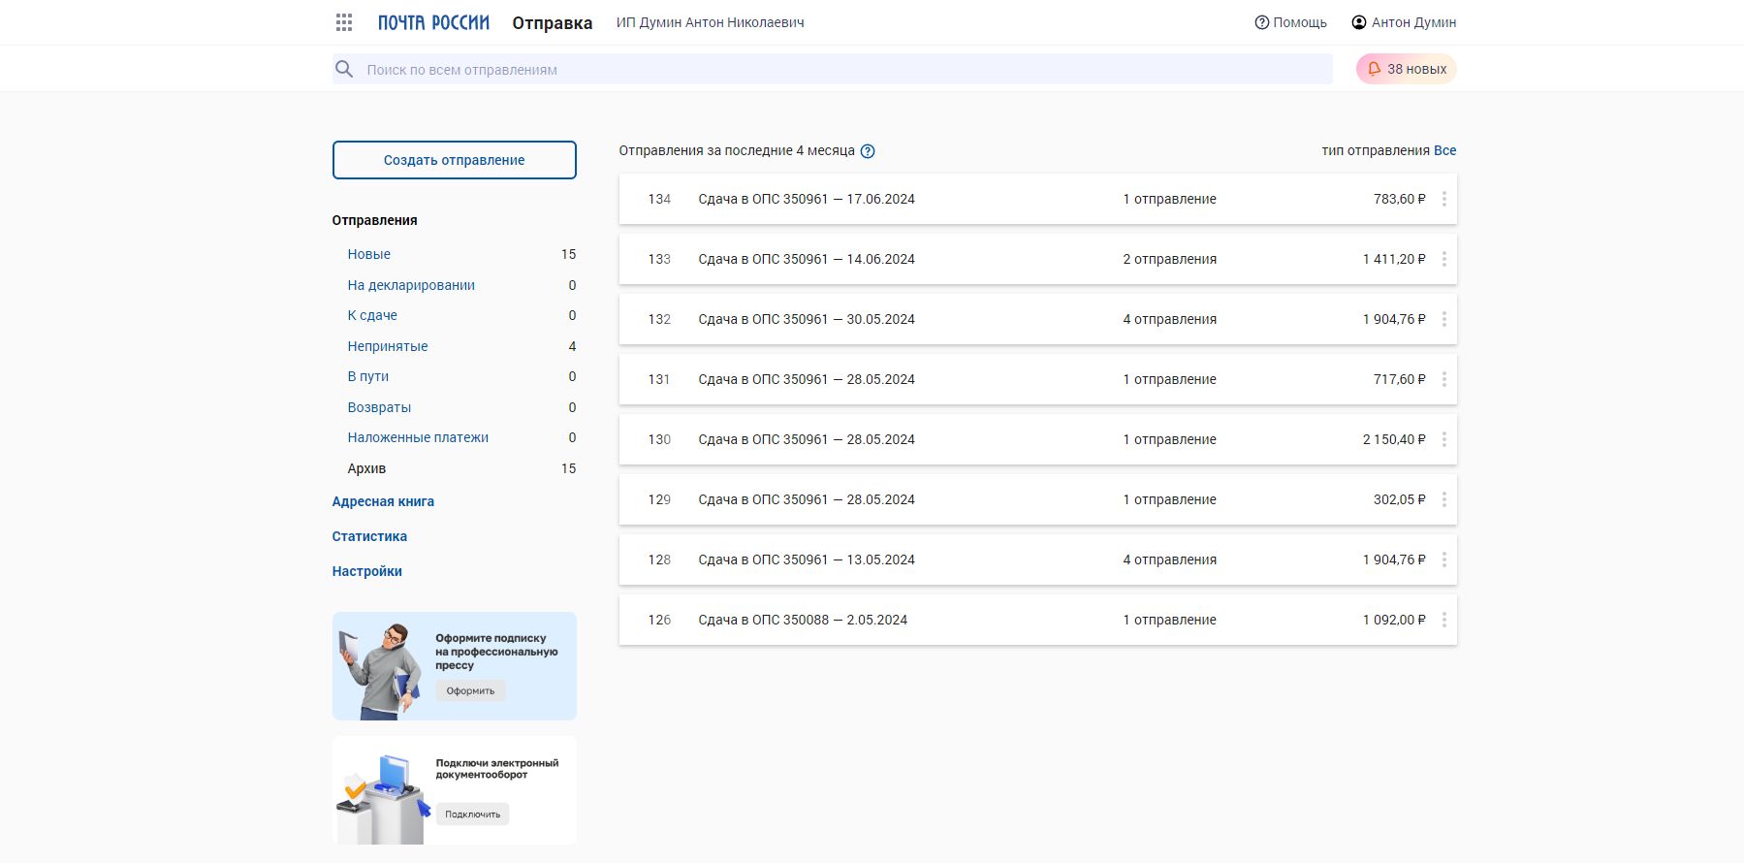Open На декларировании section

(411, 285)
